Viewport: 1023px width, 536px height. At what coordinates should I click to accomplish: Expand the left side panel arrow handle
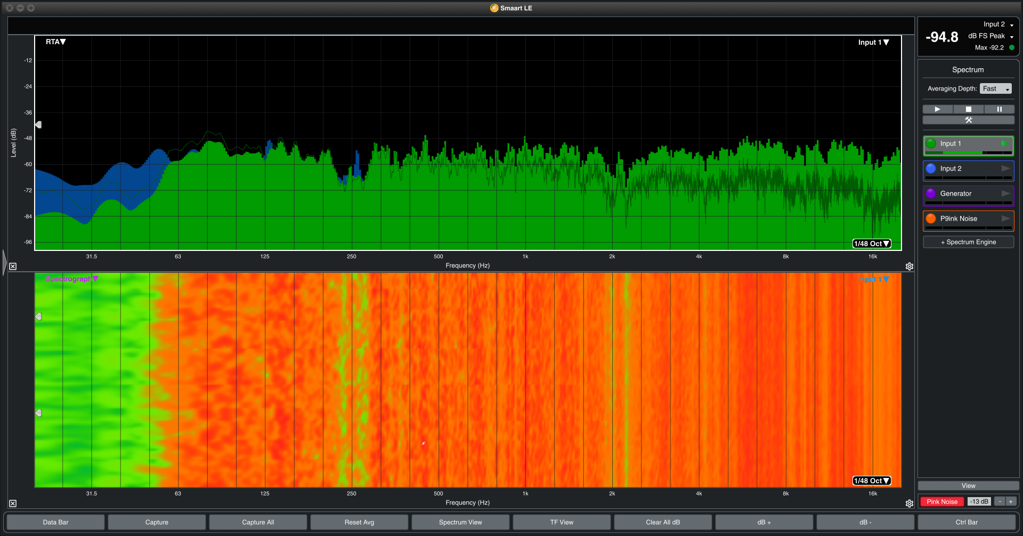[4, 262]
